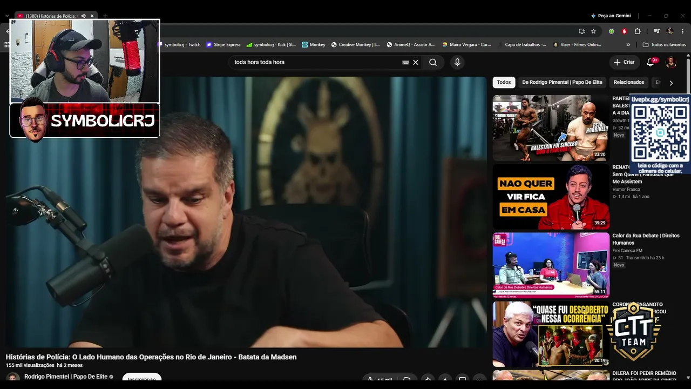Image resolution: width=691 pixels, height=389 pixels.
Task: Clear the search box with the X
Action: tap(416, 62)
